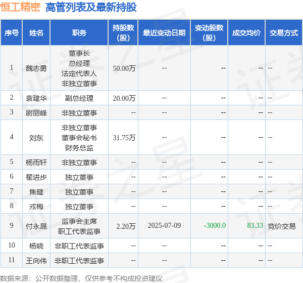Select the 成交均价 column header

click(x=246, y=33)
